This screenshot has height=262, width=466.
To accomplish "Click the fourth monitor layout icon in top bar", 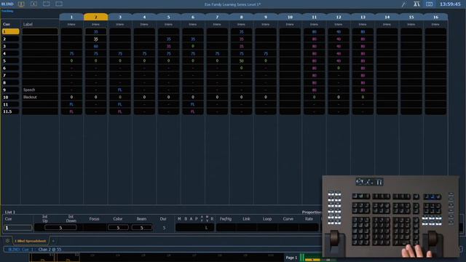I will click(x=59, y=4).
